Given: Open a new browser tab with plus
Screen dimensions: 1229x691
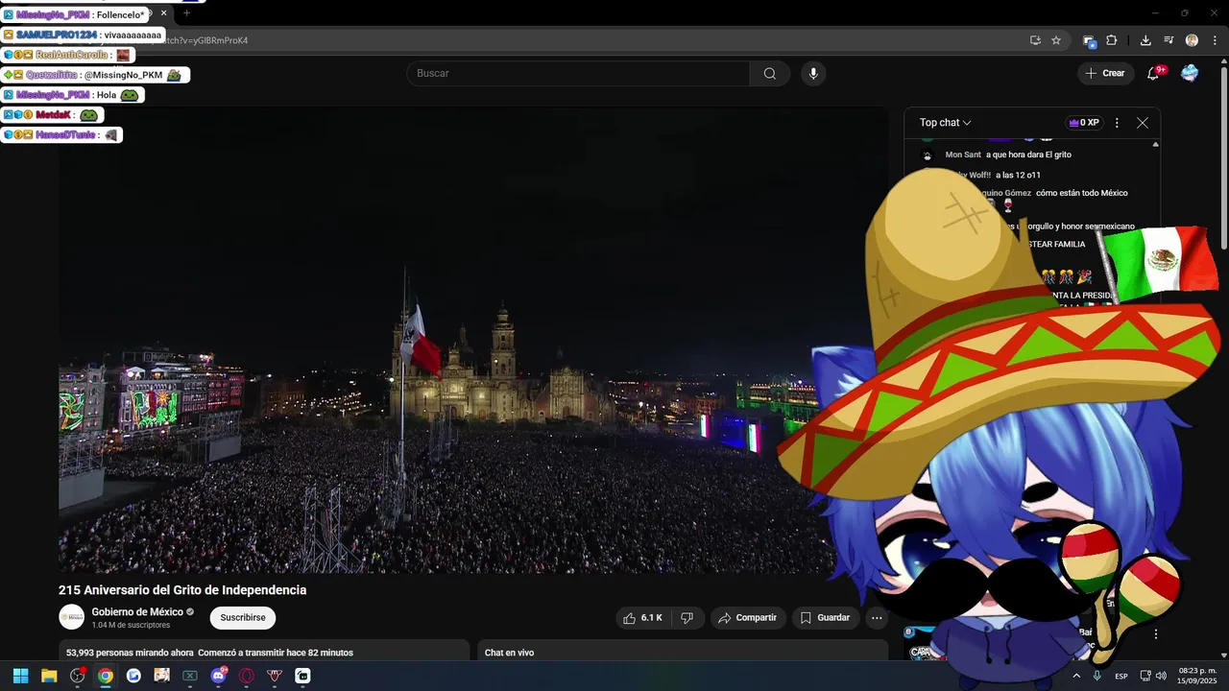Looking at the screenshot, I should pos(186,13).
